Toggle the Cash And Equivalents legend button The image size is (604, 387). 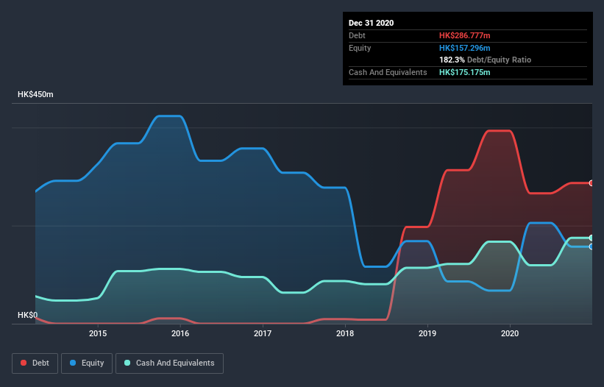(169, 363)
